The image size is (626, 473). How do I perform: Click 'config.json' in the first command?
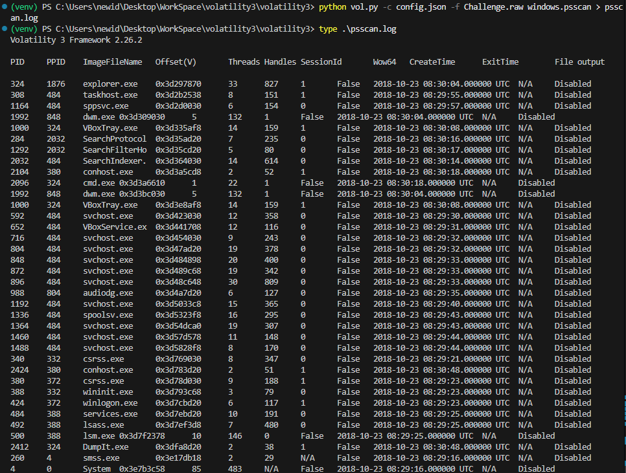(x=421, y=6)
